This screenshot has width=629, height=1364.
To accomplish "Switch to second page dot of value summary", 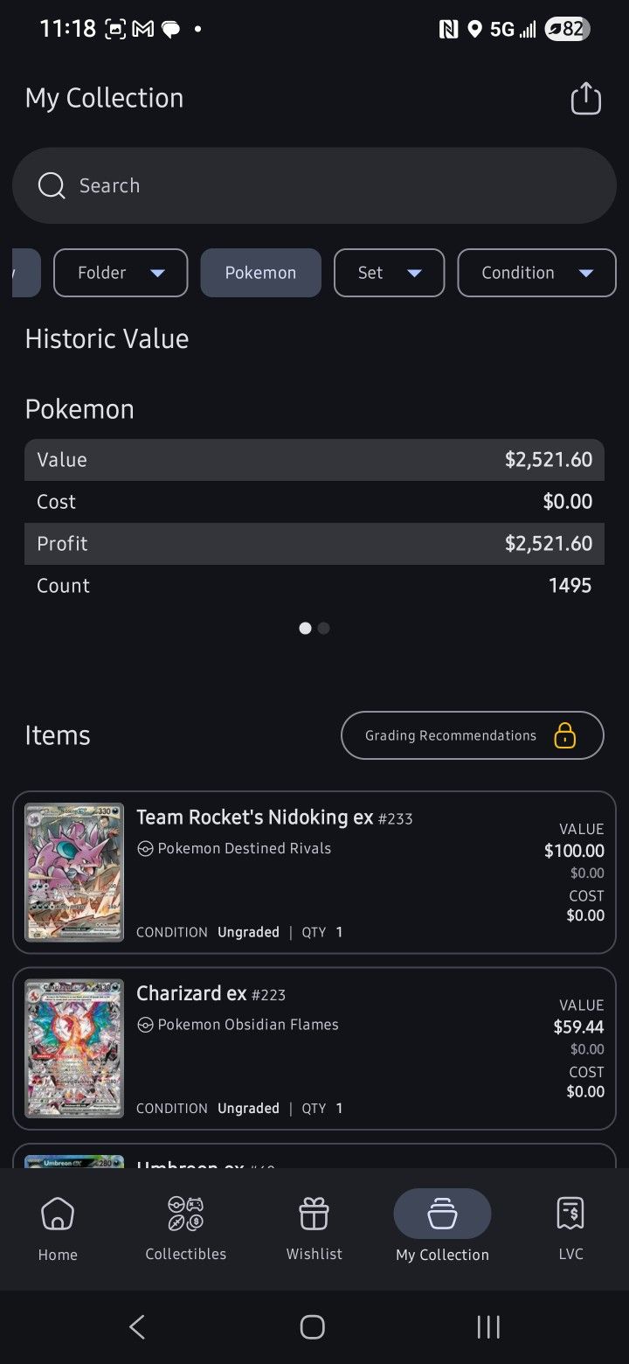I will pos(324,628).
